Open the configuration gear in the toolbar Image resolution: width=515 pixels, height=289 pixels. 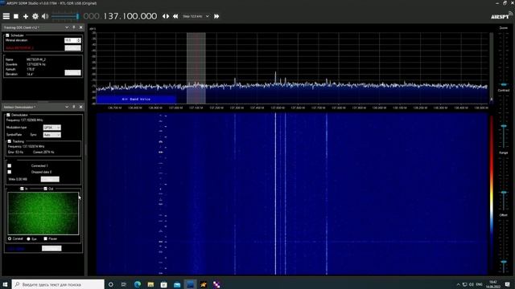pyautogui.click(x=35, y=16)
